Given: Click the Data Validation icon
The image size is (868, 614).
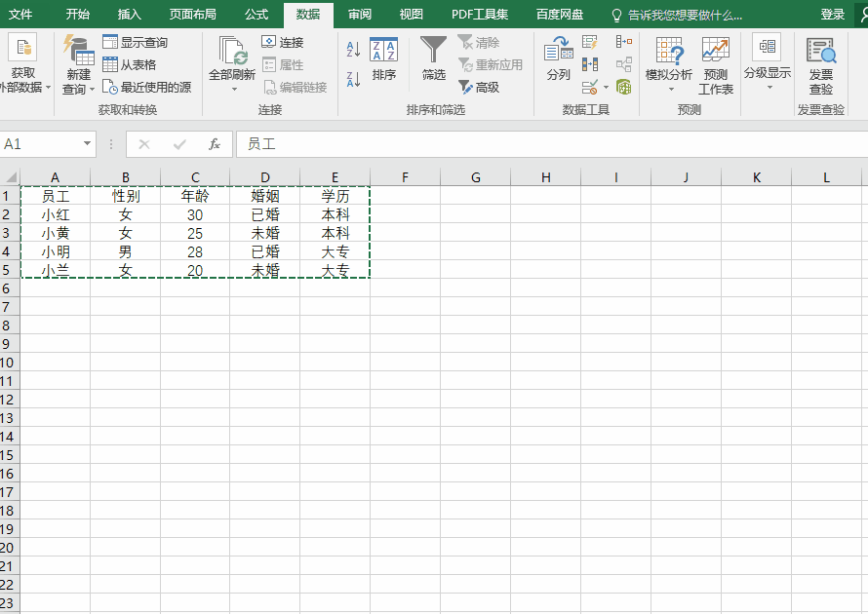Looking at the screenshot, I should point(589,88).
